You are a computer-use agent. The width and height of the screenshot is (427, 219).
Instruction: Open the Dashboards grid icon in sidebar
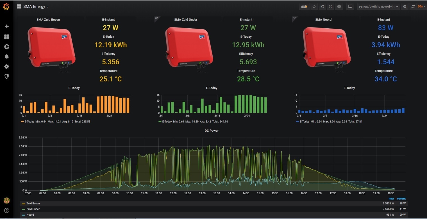[x=7, y=37]
